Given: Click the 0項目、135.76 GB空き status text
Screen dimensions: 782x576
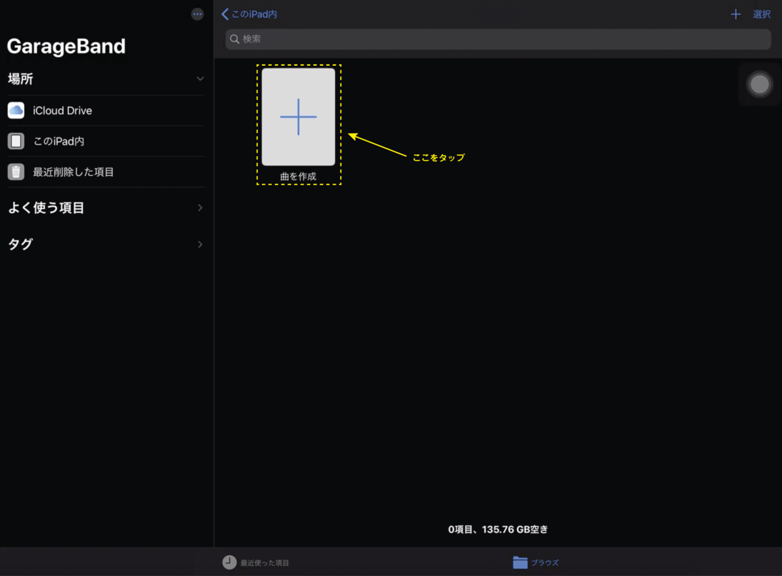Looking at the screenshot, I should pos(498,529).
